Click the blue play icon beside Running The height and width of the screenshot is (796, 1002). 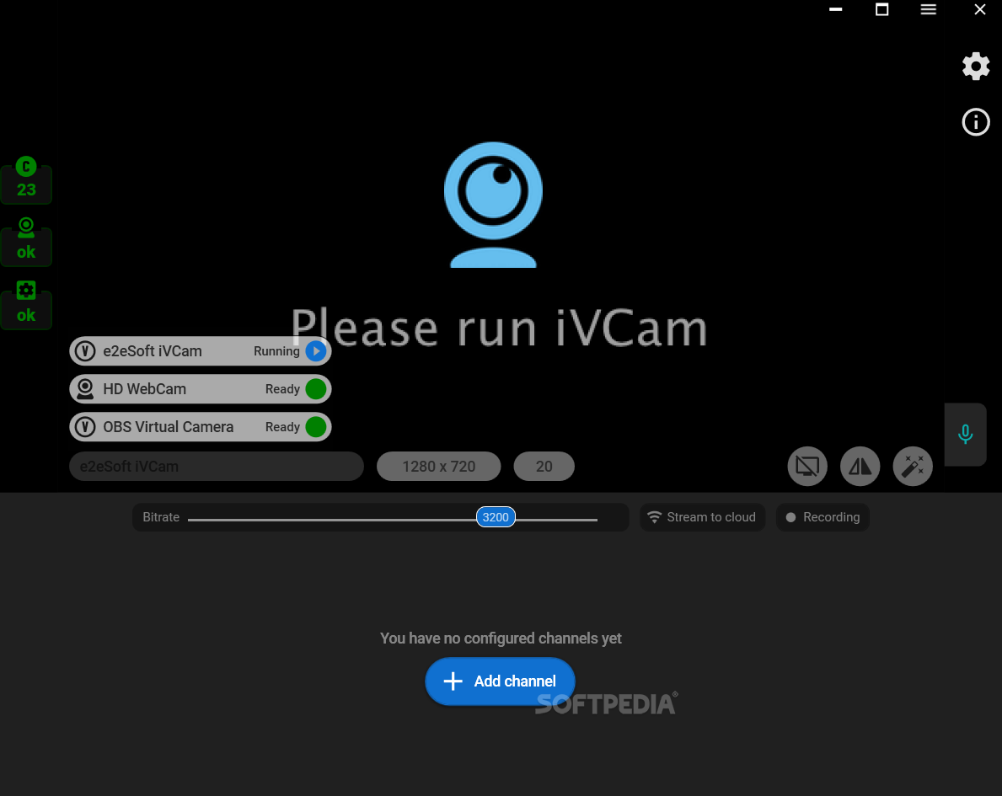pos(316,351)
